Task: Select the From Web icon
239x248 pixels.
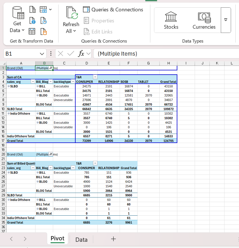Action: click(32, 20)
